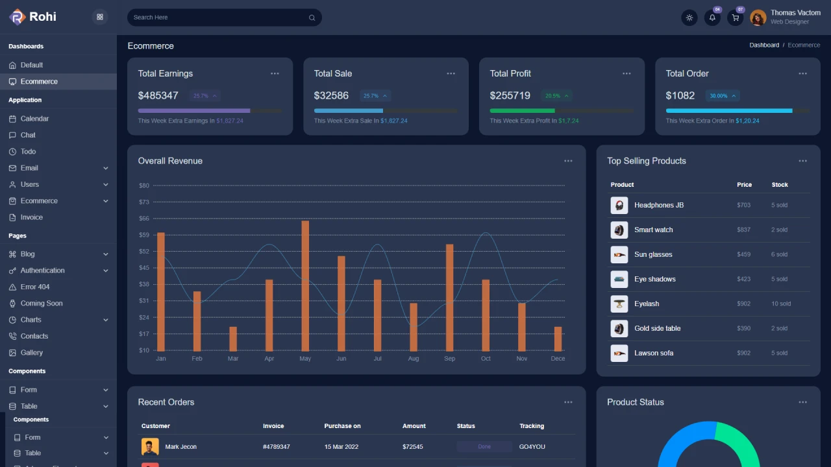Click $1,827.24 link in Total Earnings
The height and width of the screenshot is (467, 831).
(230, 121)
